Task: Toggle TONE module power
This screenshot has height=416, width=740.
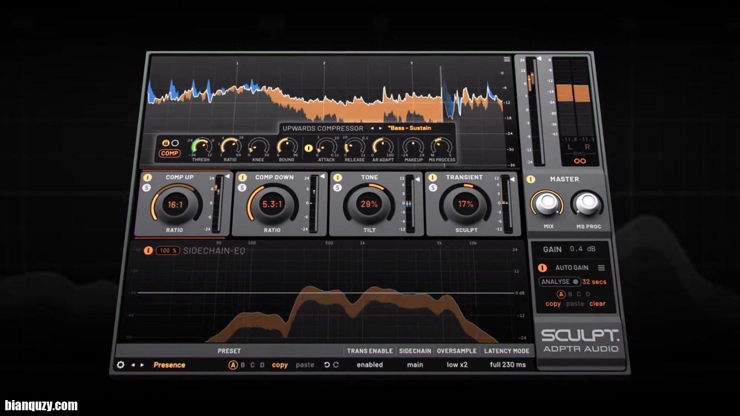Action: [338, 178]
